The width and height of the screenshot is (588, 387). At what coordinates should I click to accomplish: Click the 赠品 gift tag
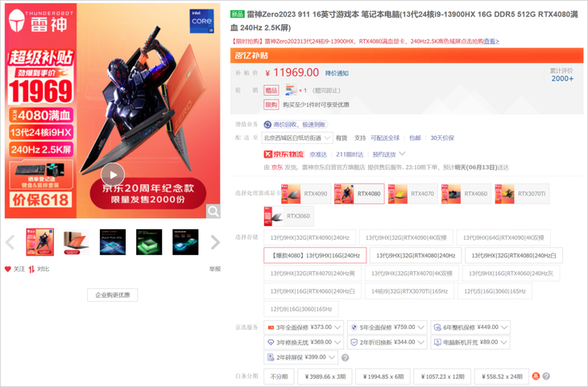pyautogui.click(x=271, y=90)
